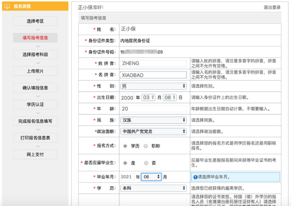
Task: Click the 姓拼音 input field containing ZHENG
Action: (153, 63)
